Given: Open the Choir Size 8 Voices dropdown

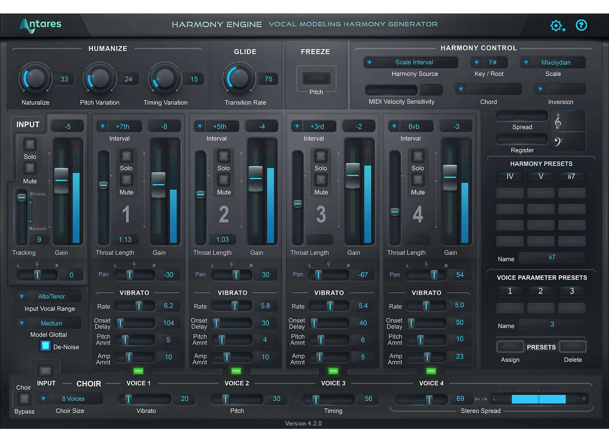Looking at the screenshot, I should [x=70, y=399].
